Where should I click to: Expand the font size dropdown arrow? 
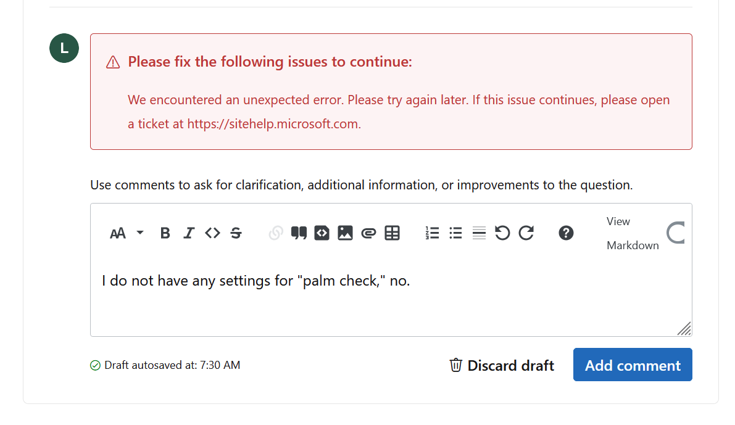pyautogui.click(x=139, y=233)
